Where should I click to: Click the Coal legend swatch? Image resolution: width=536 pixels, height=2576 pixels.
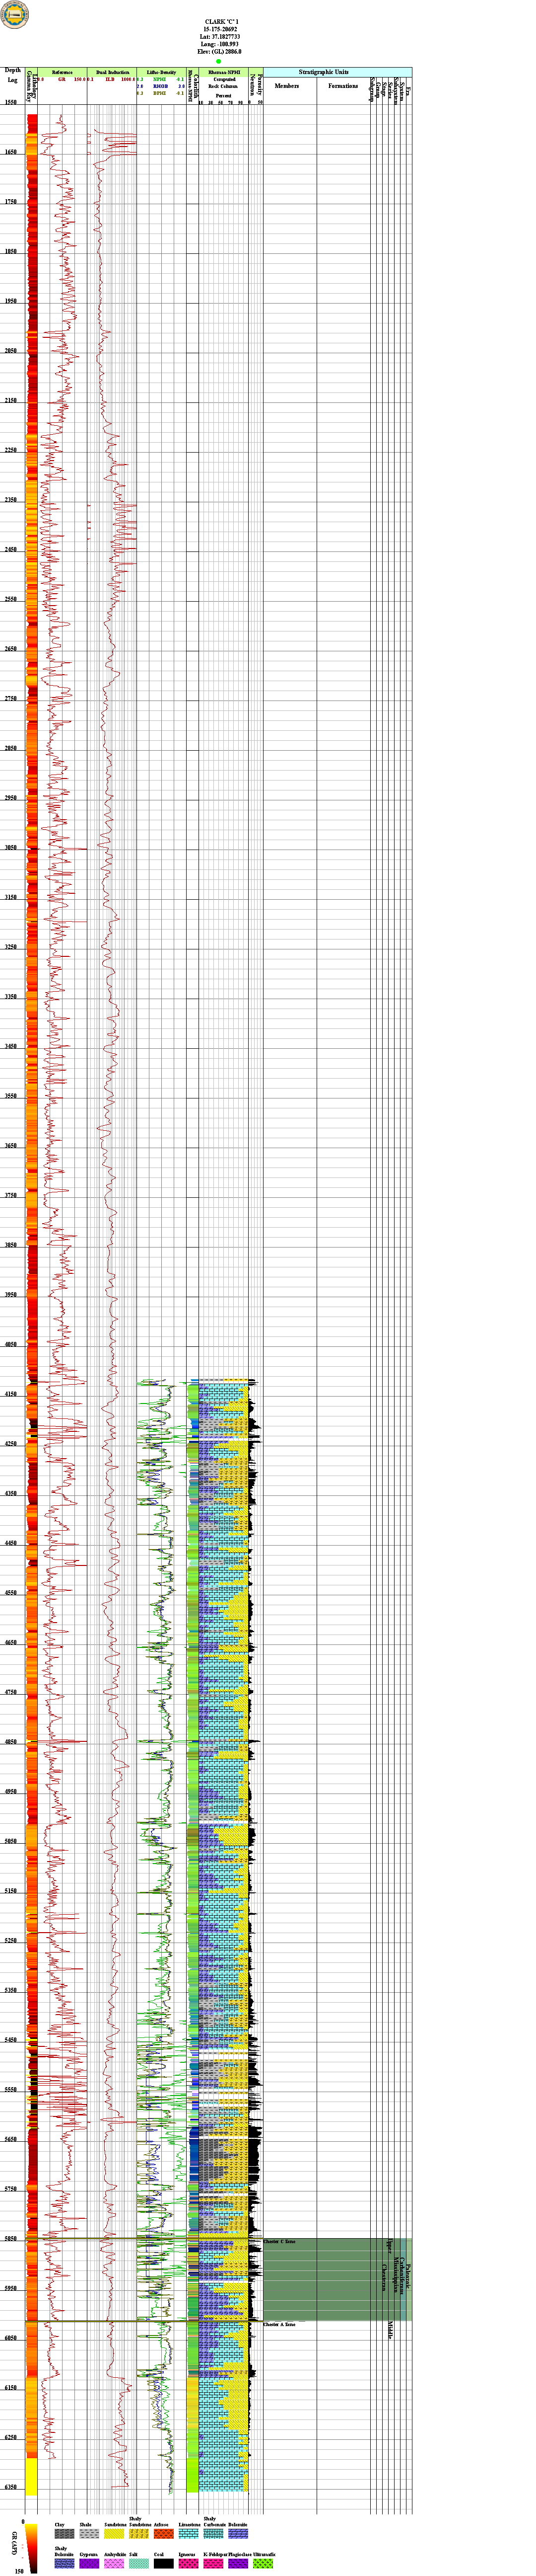point(165,2563)
